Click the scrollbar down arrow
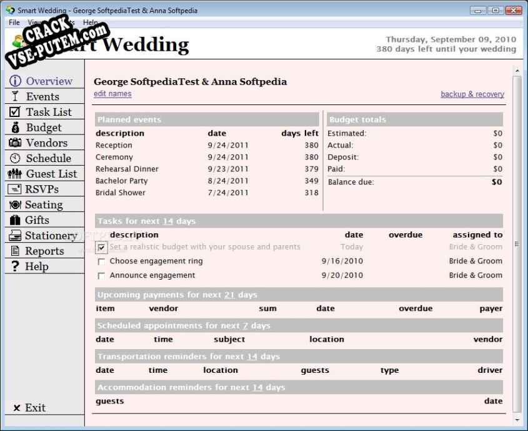This screenshot has width=528, height=431. coord(517,420)
